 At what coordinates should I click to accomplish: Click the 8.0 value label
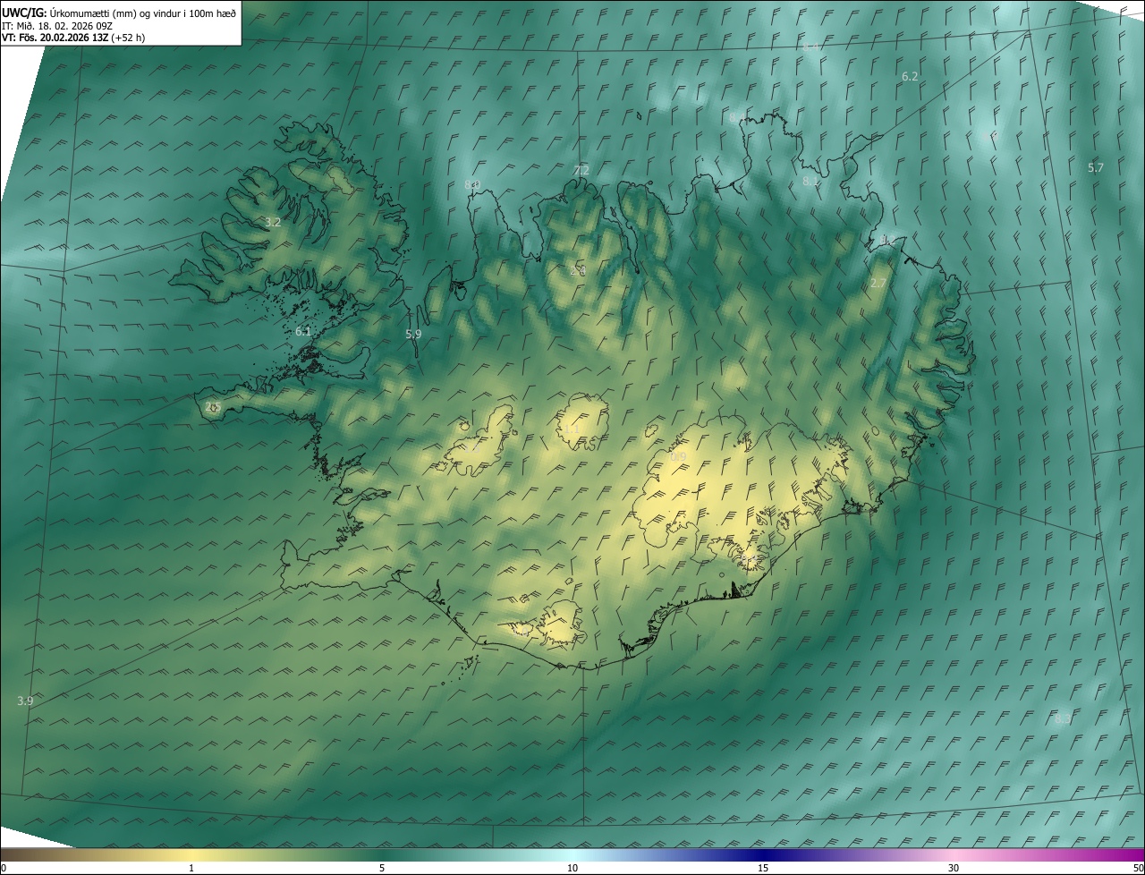click(472, 184)
